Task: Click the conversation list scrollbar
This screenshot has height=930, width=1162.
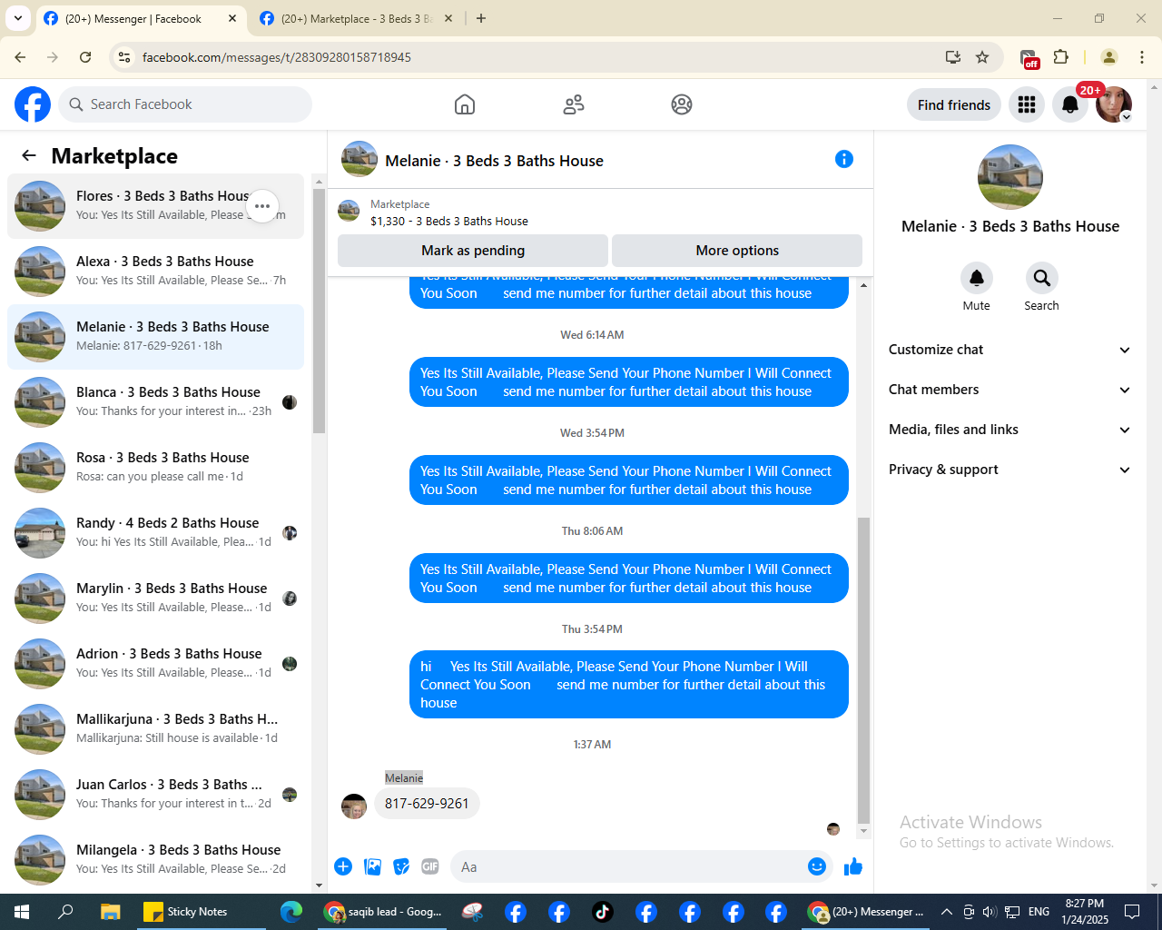Action: pyautogui.click(x=319, y=309)
